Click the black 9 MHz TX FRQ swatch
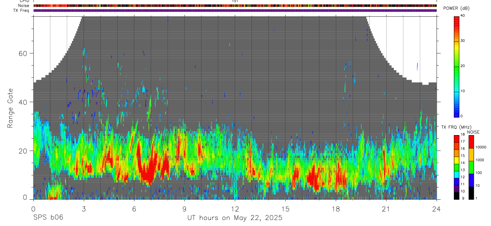The image size is (491, 226). pos(457,196)
